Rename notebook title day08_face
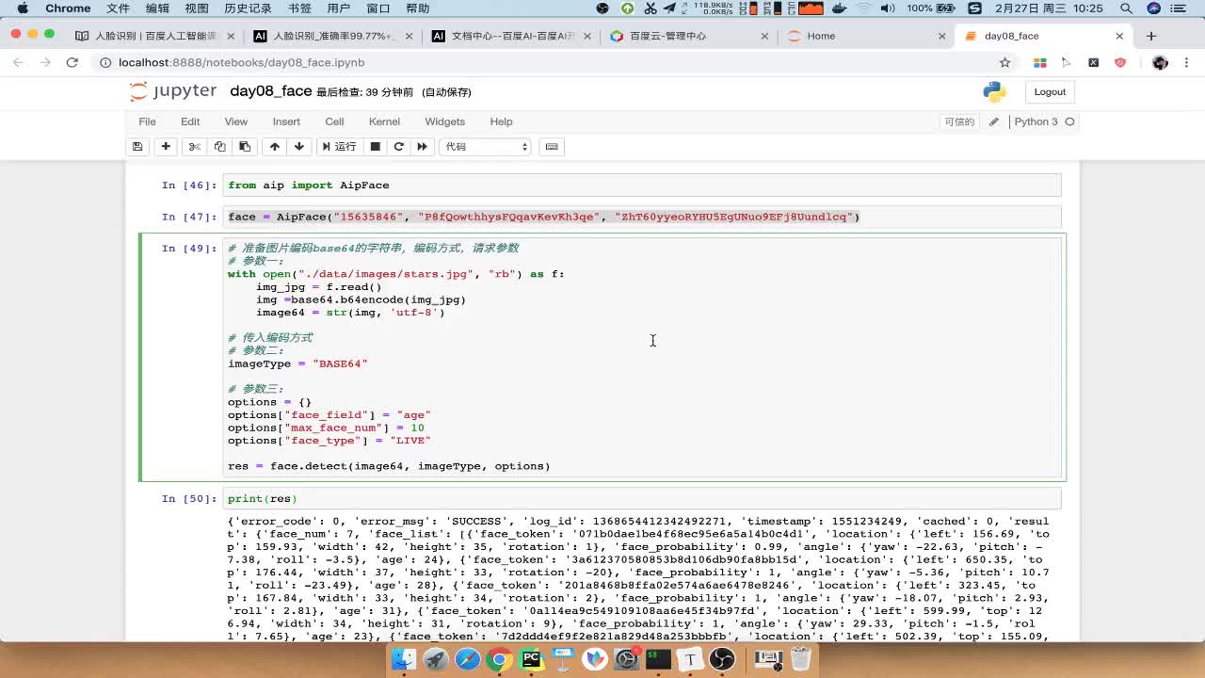 click(x=271, y=91)
